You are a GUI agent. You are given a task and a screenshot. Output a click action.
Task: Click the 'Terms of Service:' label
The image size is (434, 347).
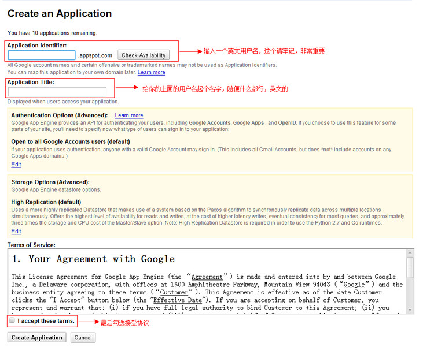coord(31,245)
